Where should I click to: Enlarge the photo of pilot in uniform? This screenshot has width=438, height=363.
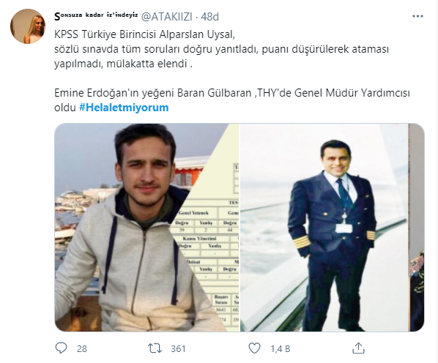(324, 228)
